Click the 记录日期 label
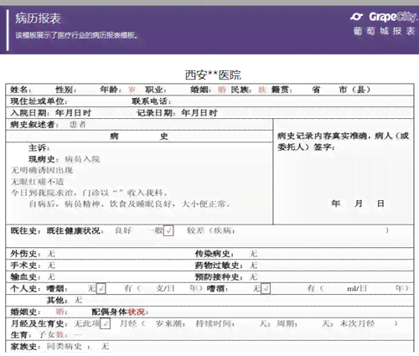 pyautogui.click(x=156, y=113)
